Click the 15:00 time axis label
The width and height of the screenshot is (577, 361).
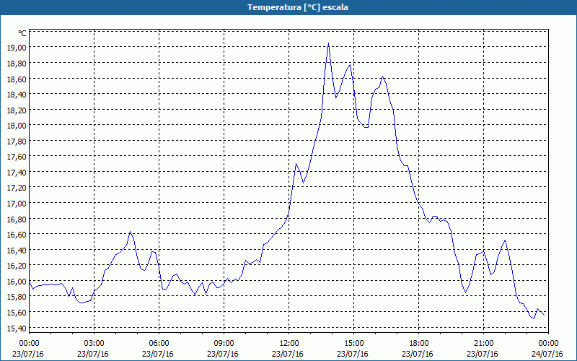coord(353,344)
